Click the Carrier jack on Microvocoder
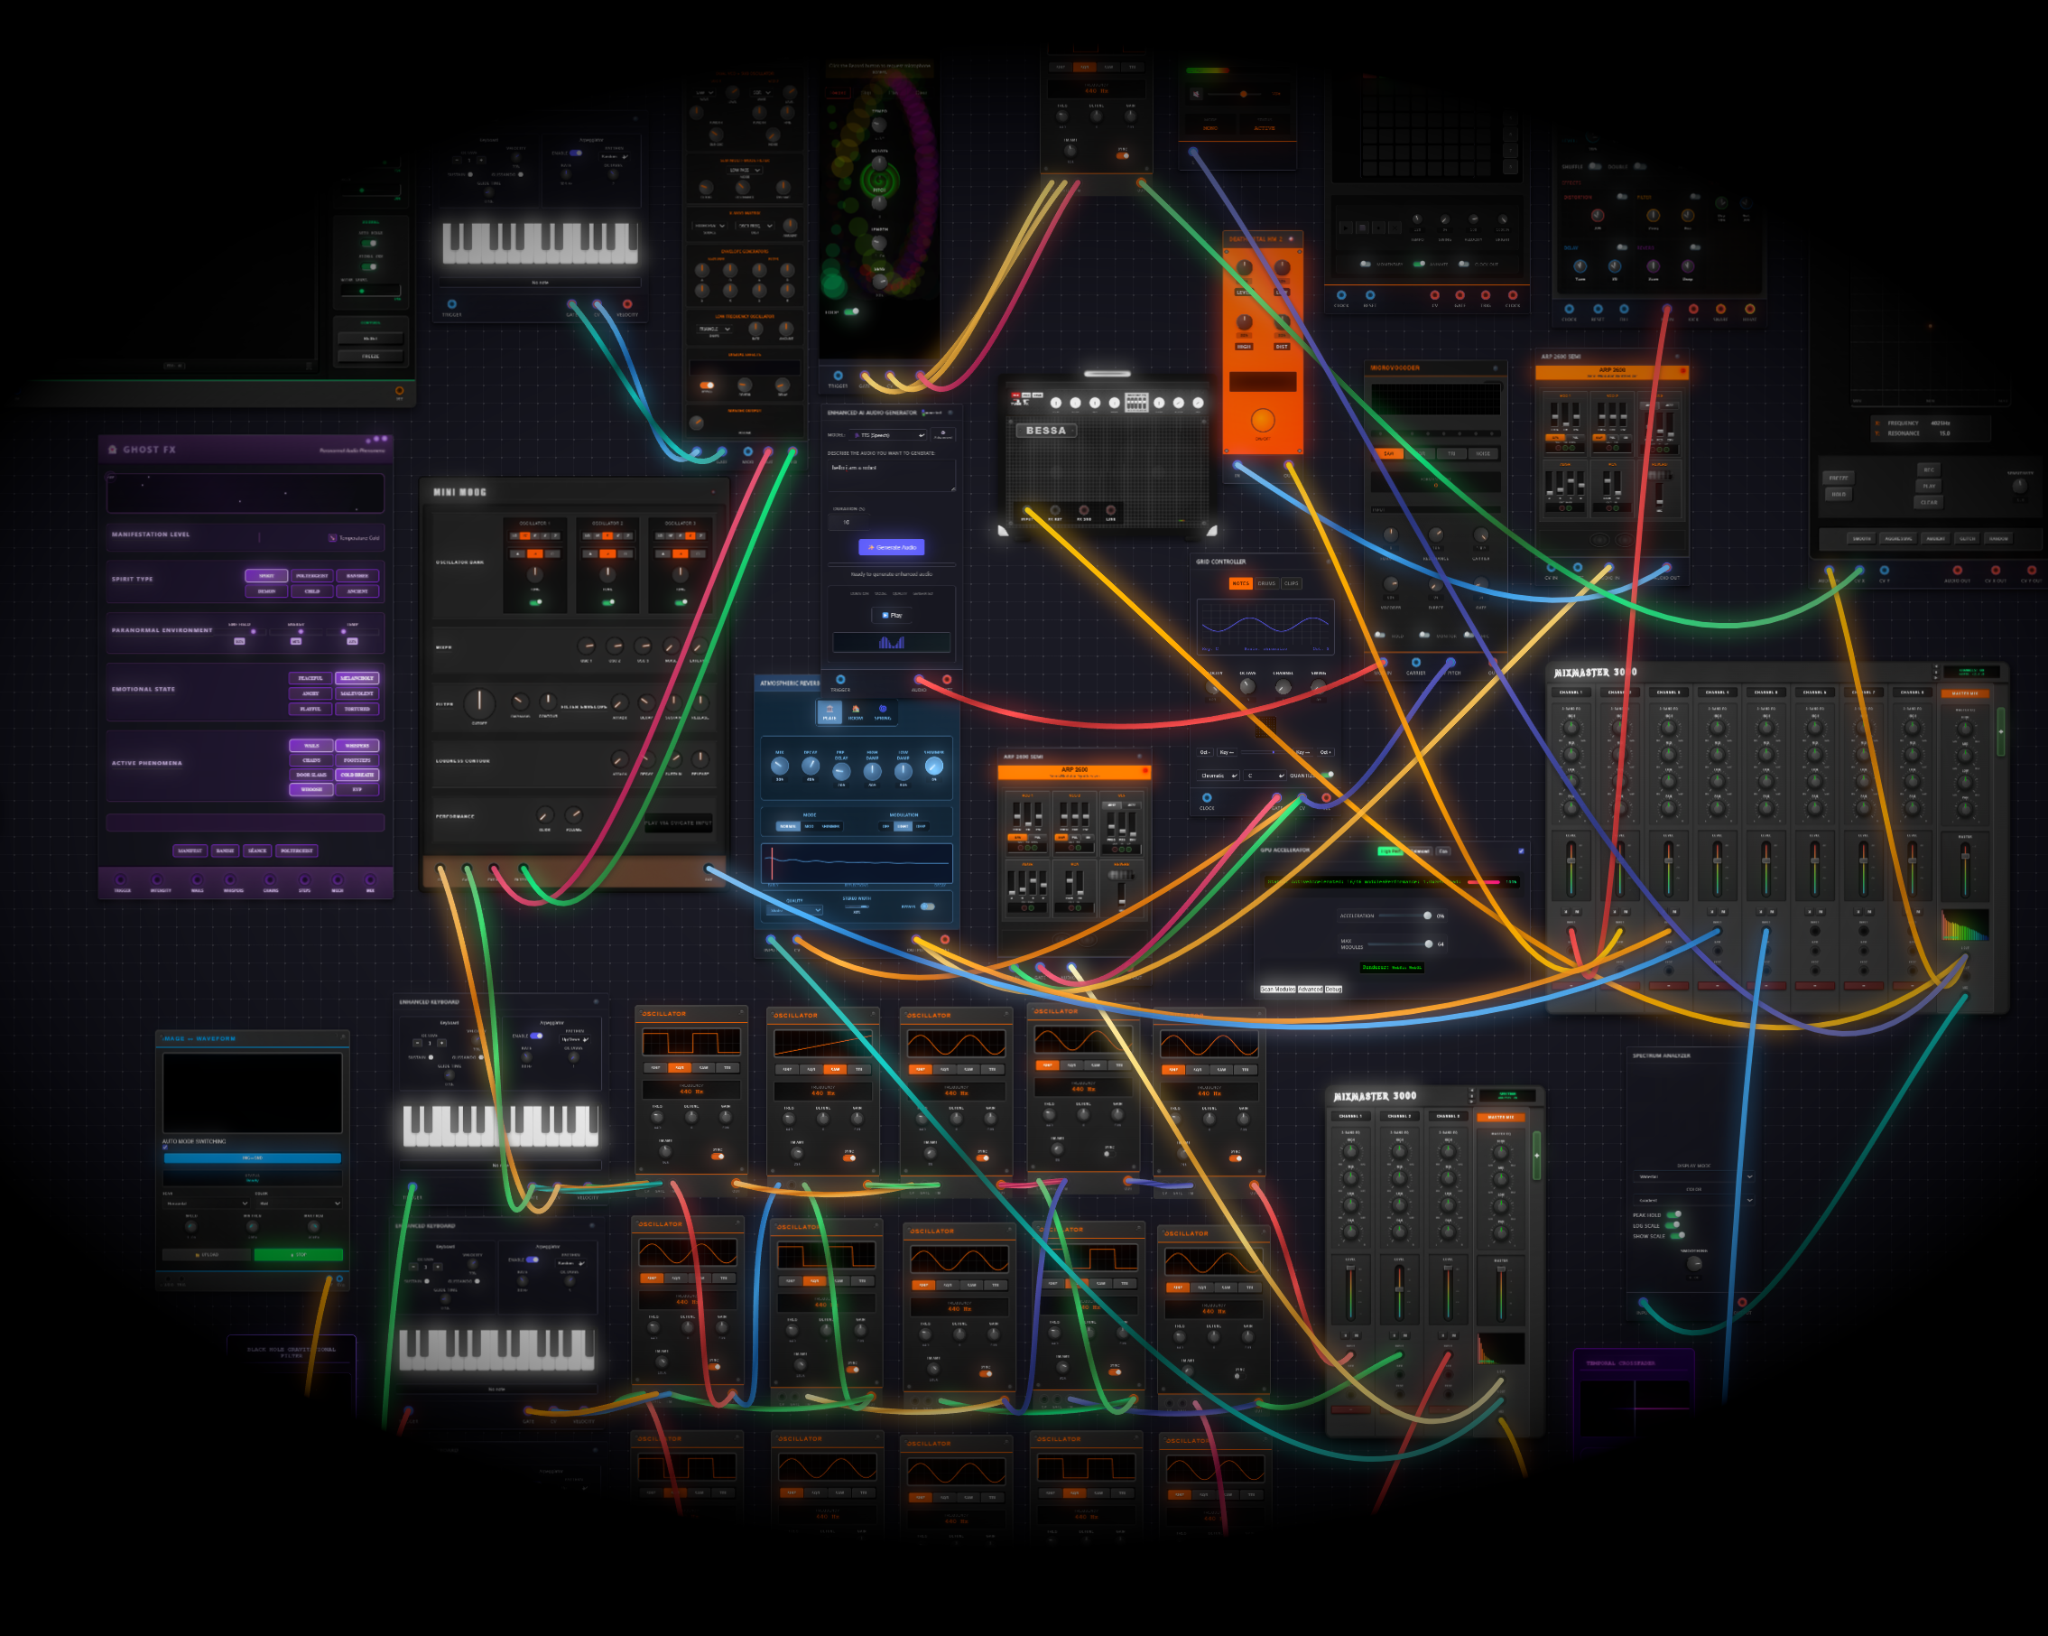Screen dimensions: 2048x1636 (1416, 662)
